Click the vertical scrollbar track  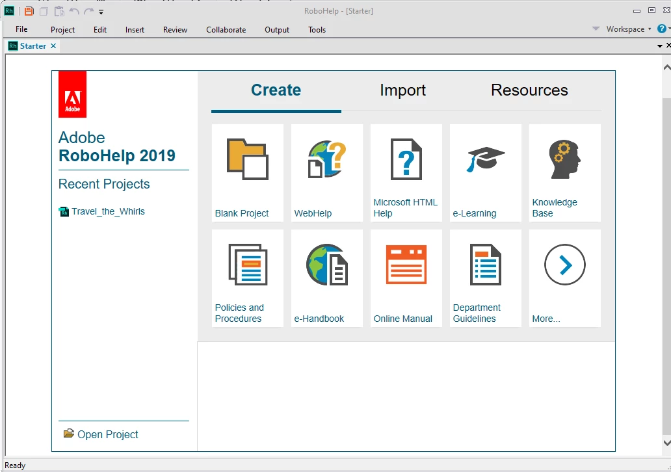pyautogui.click(x=666, y=265)
